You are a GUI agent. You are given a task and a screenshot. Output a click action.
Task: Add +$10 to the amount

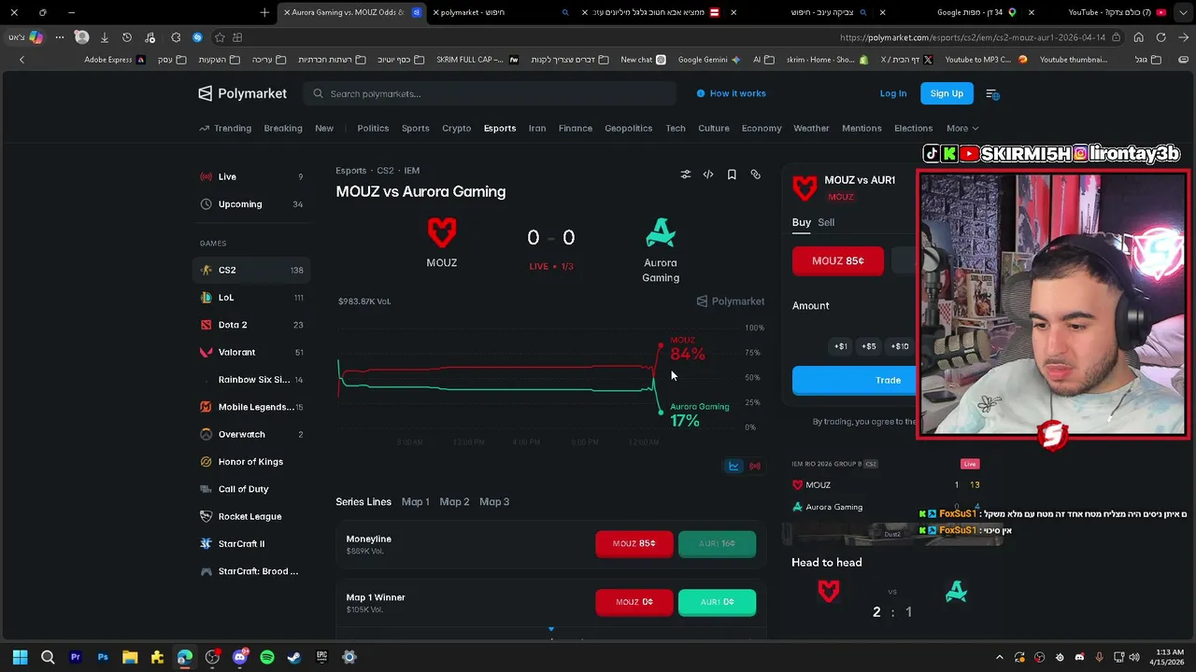tap(899, 346)
